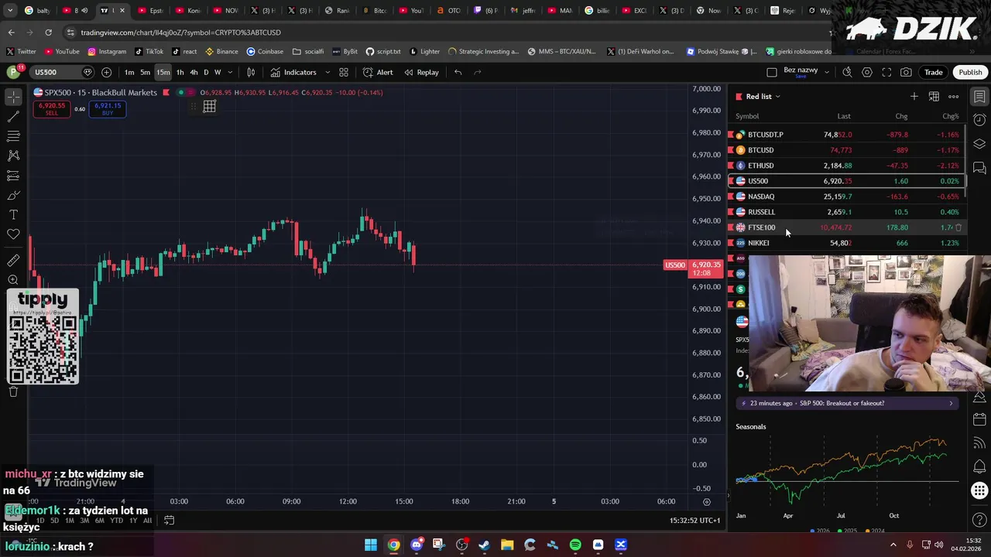Select ETHUSD row in watchlist
This screenshot has width=991, height=557.
pos(846,166)
